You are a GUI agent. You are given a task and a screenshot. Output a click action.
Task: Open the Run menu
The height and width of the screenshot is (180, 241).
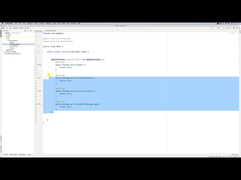point(59,24)
